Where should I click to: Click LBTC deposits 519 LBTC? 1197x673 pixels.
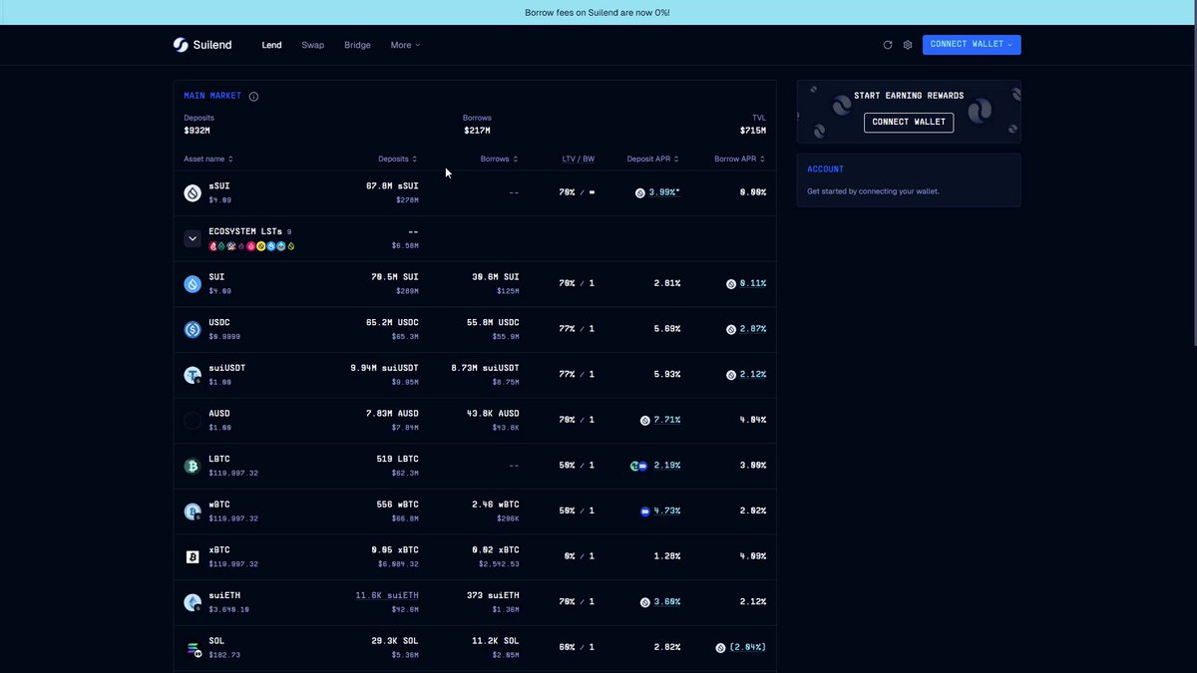[x=398, y=460]
